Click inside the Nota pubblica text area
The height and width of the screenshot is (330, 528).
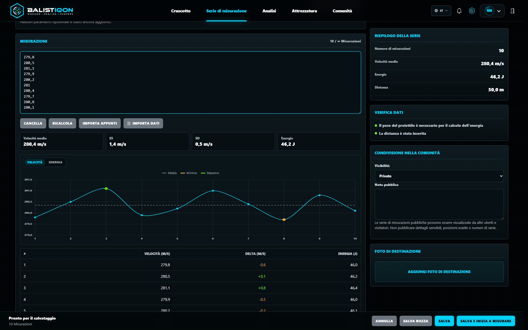coord(439,204)
